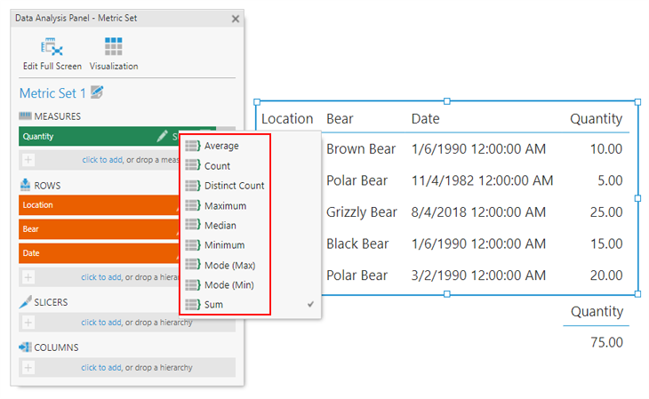Click the table's Quantity column header
Image resolution: width=649 pixels, height=399 pixels.
pos(596,119)
